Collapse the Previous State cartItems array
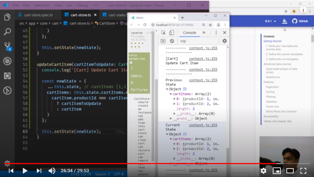The height and width of the screenshot is (177, 314). click(171, 94)
